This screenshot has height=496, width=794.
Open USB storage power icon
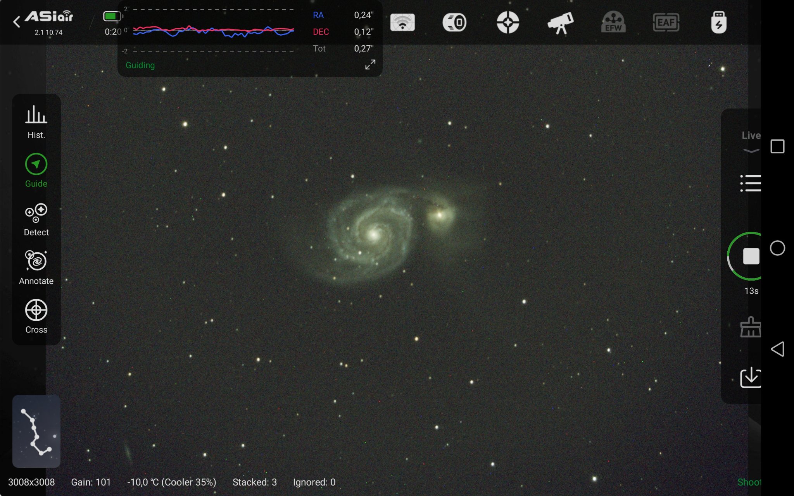pyautogui.click(x=718, y=22)
